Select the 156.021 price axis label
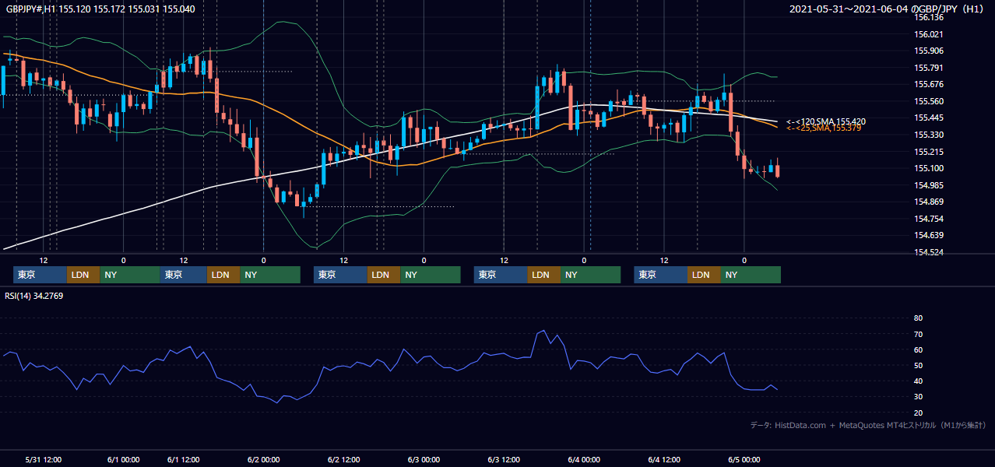The image size is (995, 467). pyautogui.click(x=929, y=34)
